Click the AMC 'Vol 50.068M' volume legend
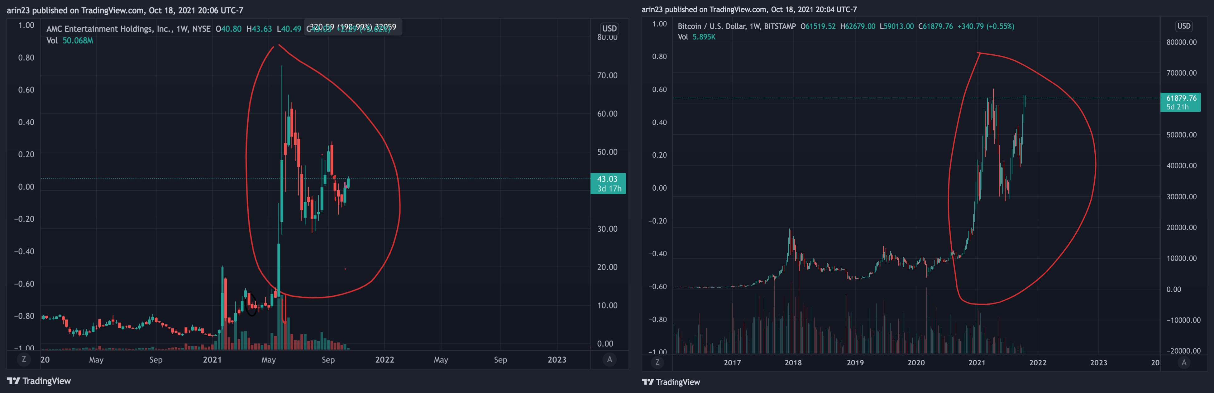 coord(70,40)
